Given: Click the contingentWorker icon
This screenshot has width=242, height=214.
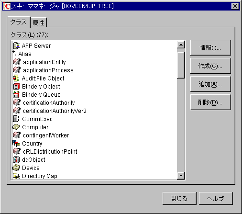Looking at the screenshot, I should 17,135.
